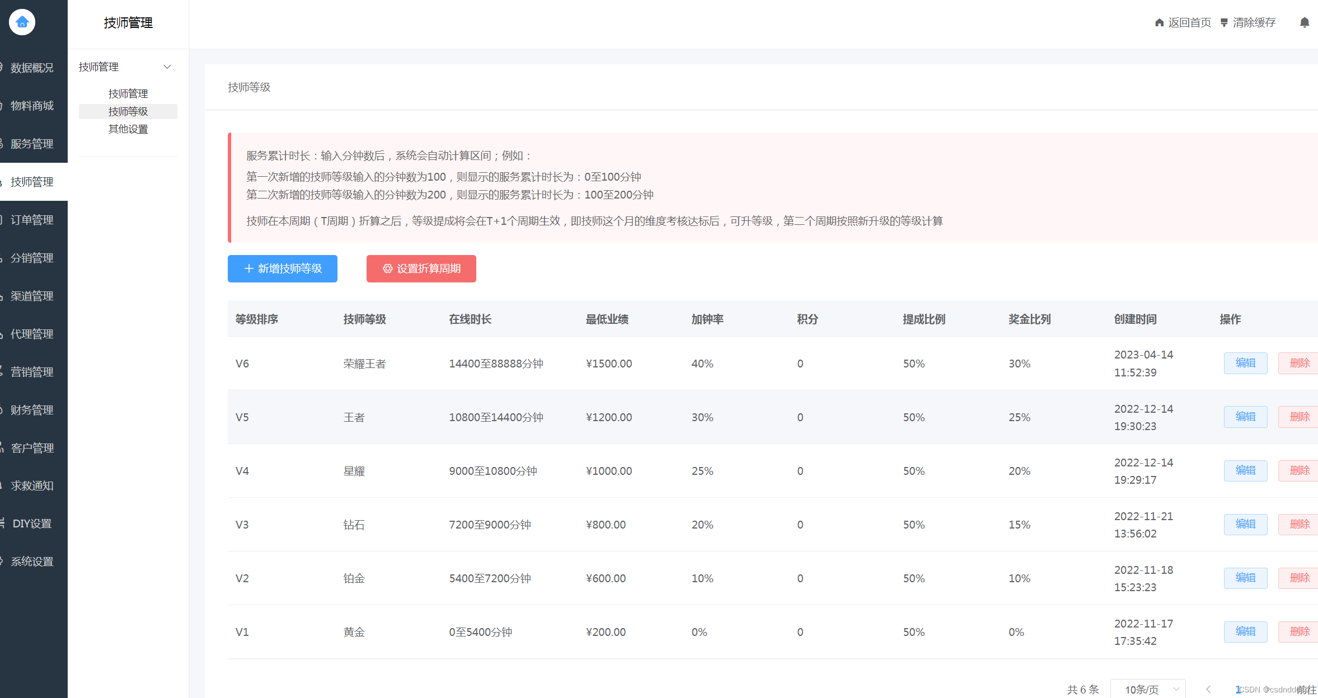This screenshot has width=1318, height=698.
Task: Click the 奖金比列 column header
Action: point(1030,319)
